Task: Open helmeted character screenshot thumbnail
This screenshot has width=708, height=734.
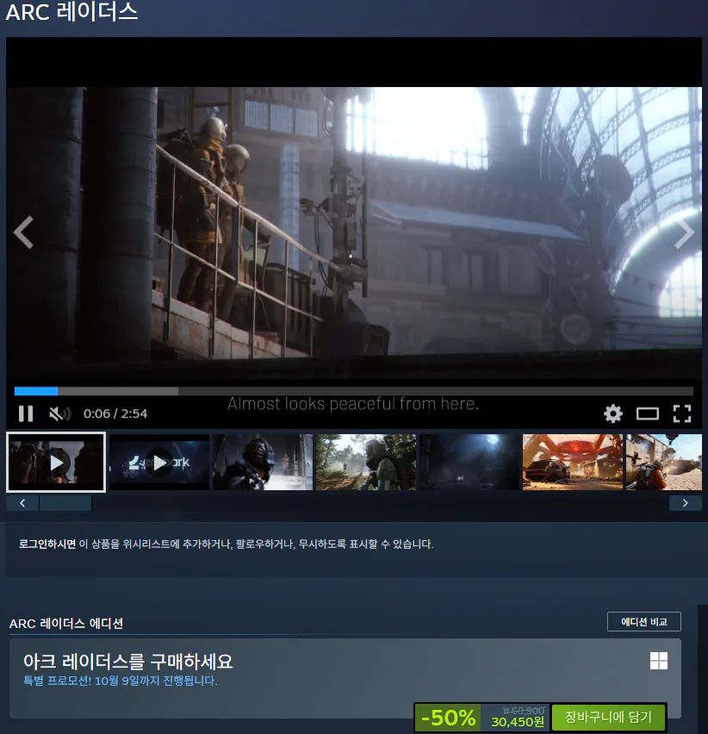Action: click(263, 462)
